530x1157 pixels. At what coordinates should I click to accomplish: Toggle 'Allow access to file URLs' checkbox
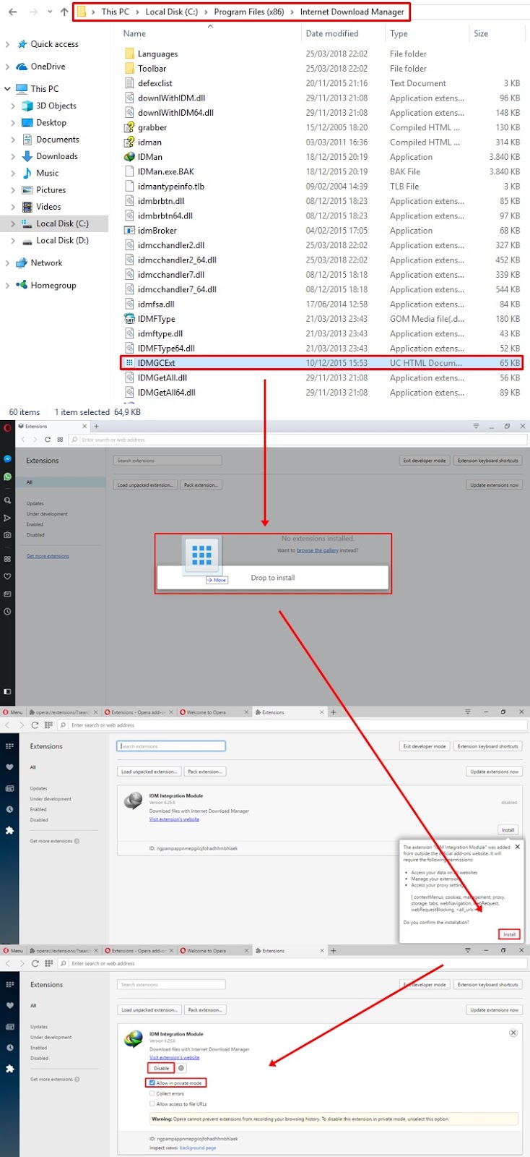click(x=152, y=1103)
